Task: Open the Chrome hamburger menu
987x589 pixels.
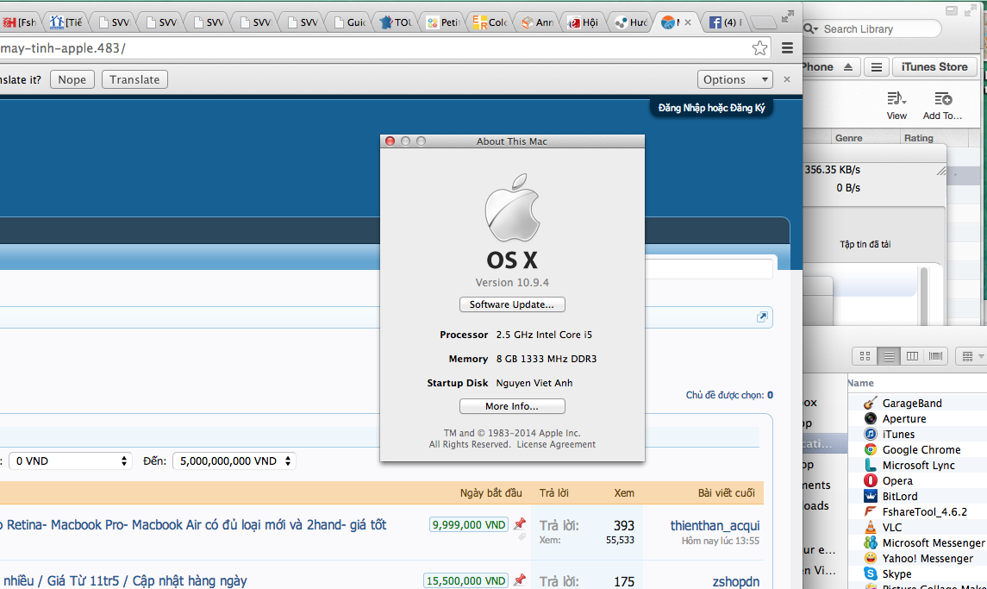Action: click(x=787, y=48)
